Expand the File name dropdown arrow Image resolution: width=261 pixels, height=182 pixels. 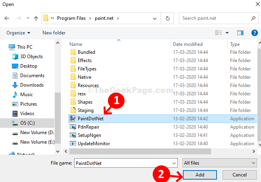tap(174, 163)
